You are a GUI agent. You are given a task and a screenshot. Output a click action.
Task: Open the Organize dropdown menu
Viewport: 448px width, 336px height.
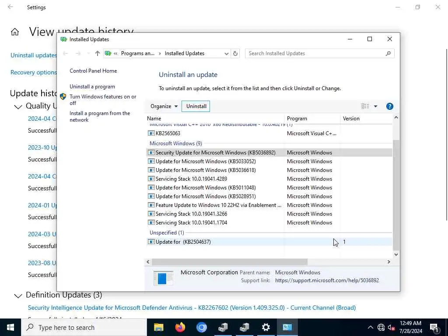tap(164, 106)
